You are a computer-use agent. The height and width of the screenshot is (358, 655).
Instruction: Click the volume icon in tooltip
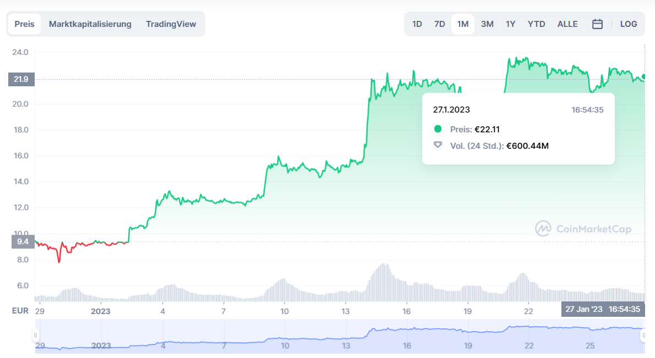tap(438, 145)
